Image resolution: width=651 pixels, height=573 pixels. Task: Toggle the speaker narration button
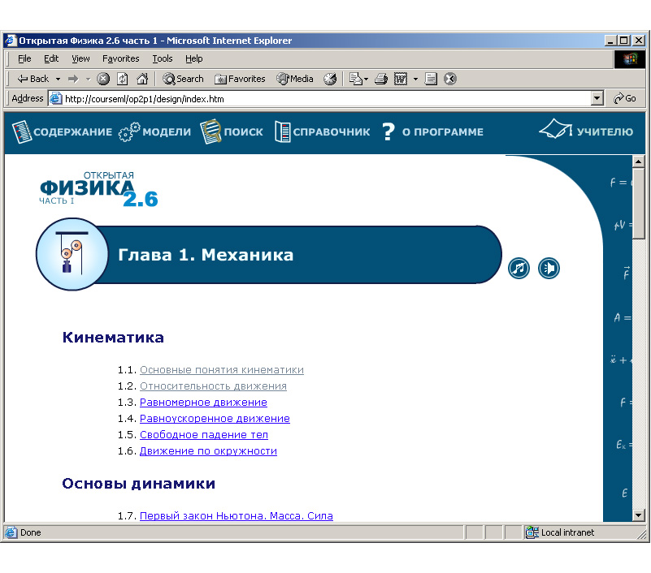[x=549, y=268]
